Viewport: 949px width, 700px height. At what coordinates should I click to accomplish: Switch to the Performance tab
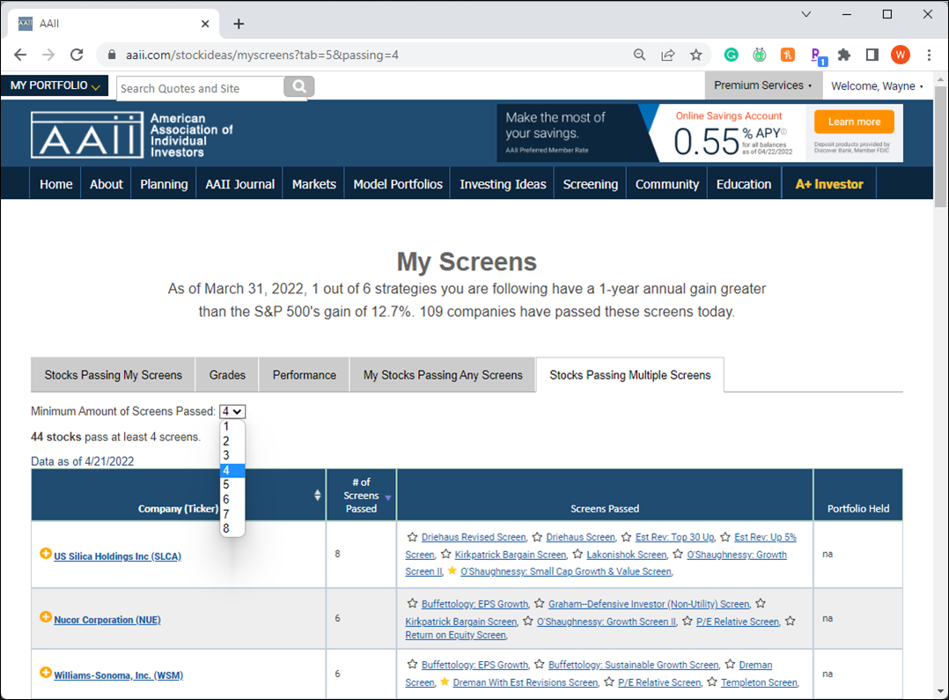point(304,375)
